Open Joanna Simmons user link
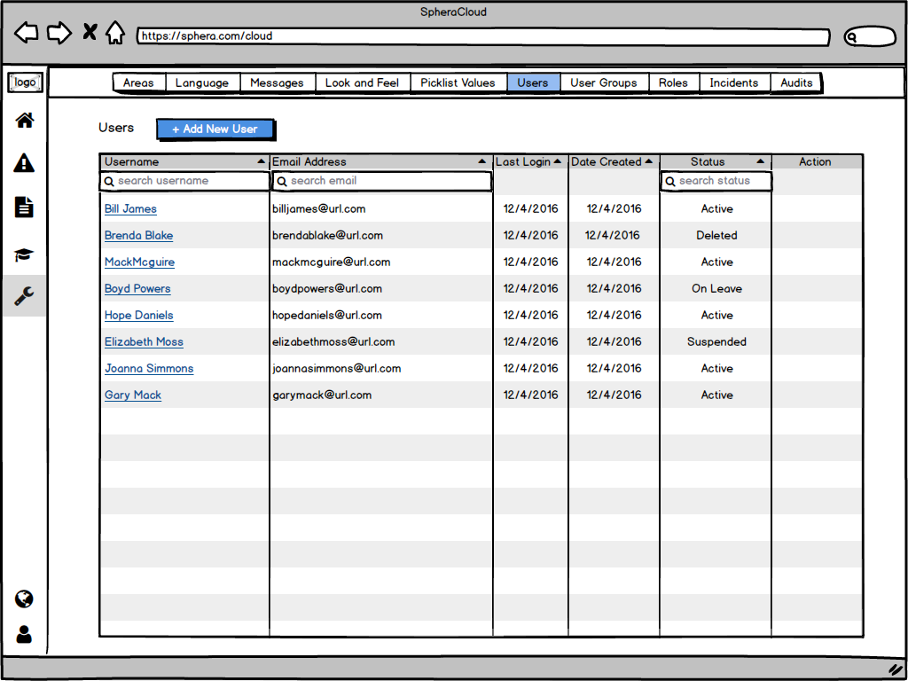 tap(149, 369)
